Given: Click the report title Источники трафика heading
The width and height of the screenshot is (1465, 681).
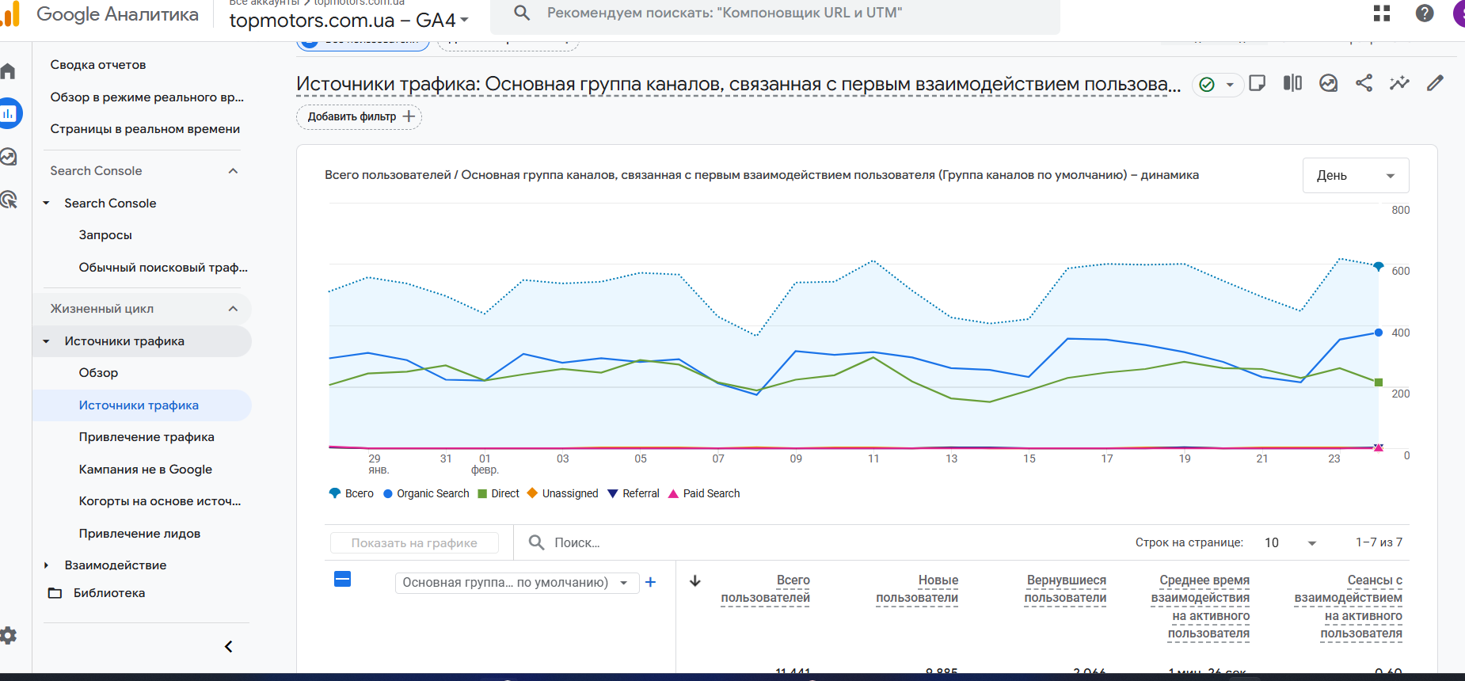Looking at the screenshot, I should (x=738, y=84).
